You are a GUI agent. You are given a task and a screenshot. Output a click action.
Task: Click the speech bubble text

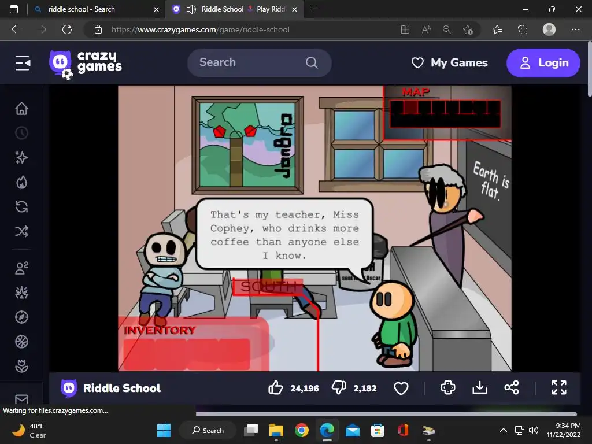coord(284,235)
